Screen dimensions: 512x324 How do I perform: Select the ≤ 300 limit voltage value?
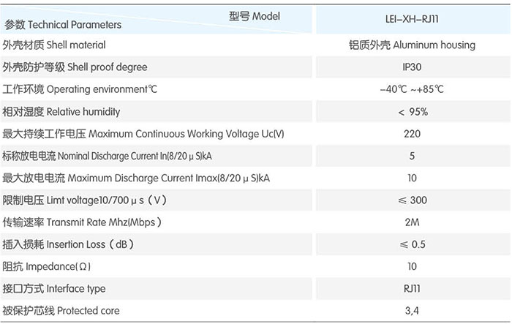[413, 200]
